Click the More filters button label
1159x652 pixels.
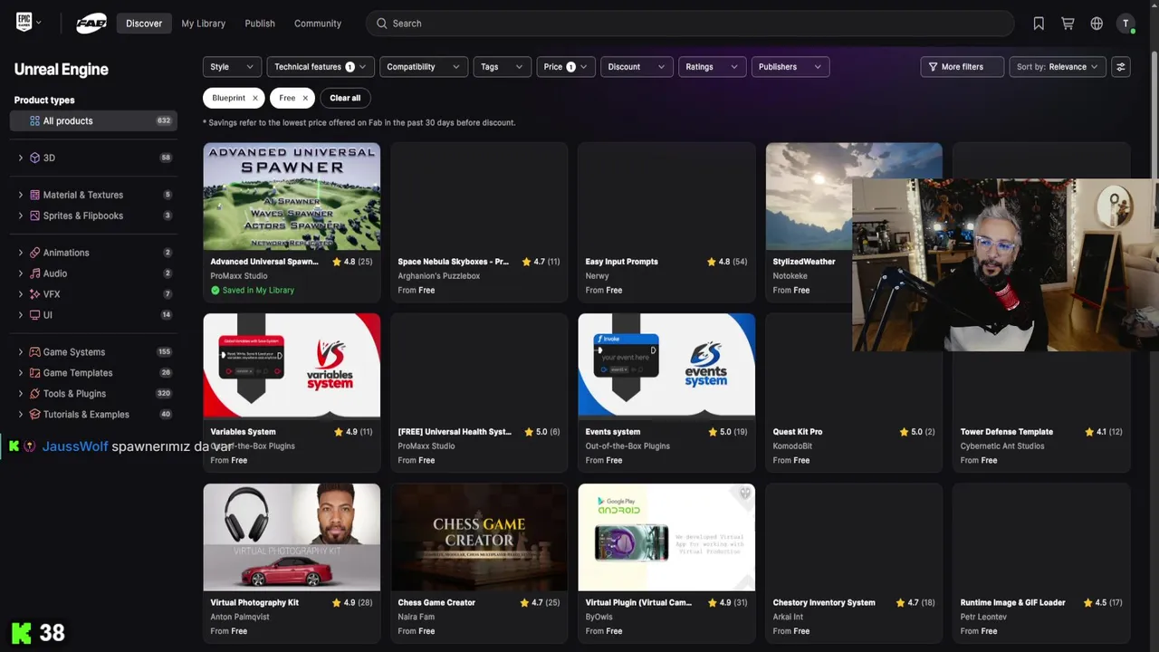(963, 67)
